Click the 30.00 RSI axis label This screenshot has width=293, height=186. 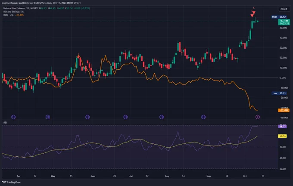[x=283, y=169]
